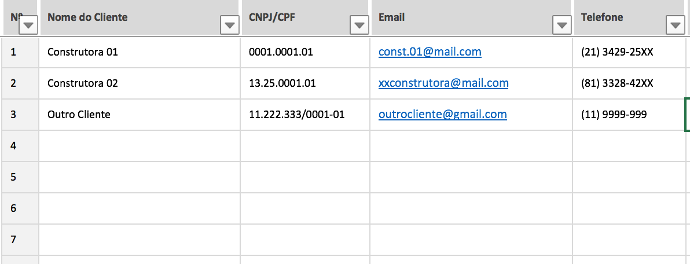The width and height of the screenshot is (690, 264).
Task: Select the cell containing 13.25.0001.01
Action: tap(282, 83)
